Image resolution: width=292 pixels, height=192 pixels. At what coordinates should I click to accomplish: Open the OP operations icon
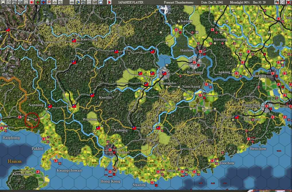click(x=89, y=2)
